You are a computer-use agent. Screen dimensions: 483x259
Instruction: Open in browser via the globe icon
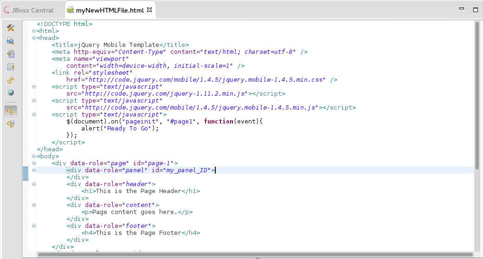pos(11,93)
